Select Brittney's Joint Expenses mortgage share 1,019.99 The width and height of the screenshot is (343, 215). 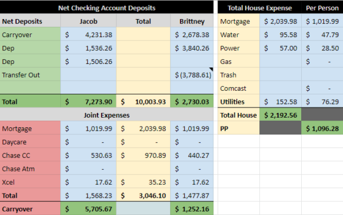click(x=192, y=128)
